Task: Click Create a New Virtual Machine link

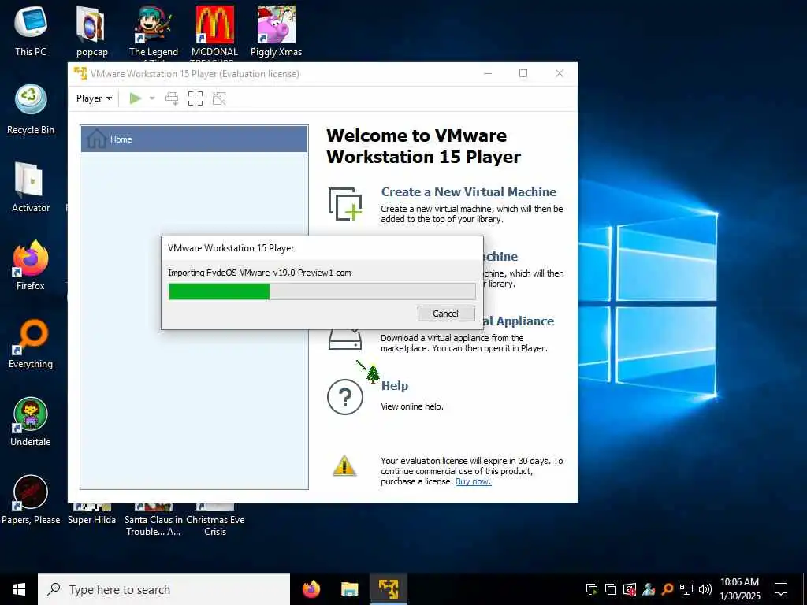Action: [469, 192]
